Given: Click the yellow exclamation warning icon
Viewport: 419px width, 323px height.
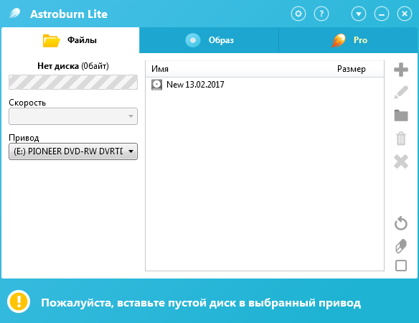Looking at the screenshot, I should click(19, 301).
